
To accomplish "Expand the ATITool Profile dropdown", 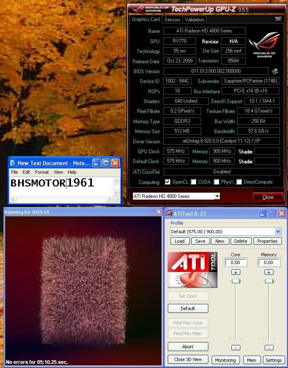I will (278, 231).
